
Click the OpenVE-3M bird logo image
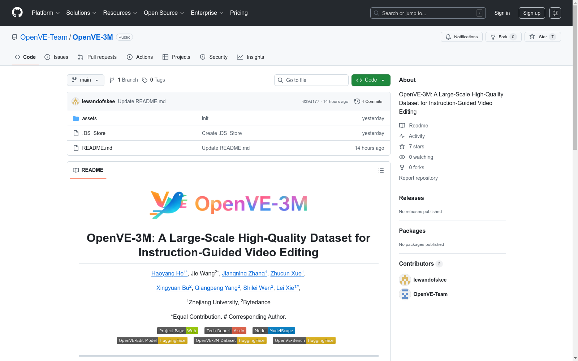click(x=229, y=204)
